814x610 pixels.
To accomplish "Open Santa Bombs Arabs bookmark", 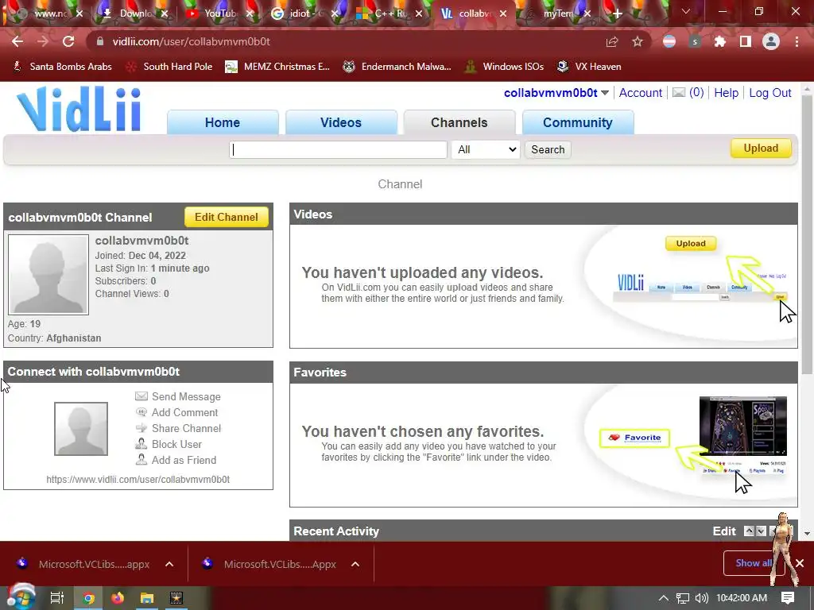I will click(62, 67).
